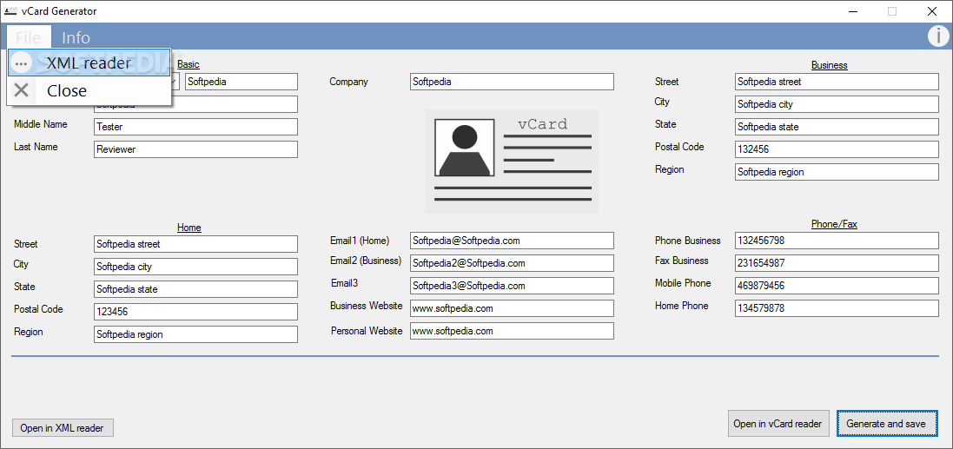Choose Close from the File menu
This screenshot has height=449, width=953.
tap(89, 90)
